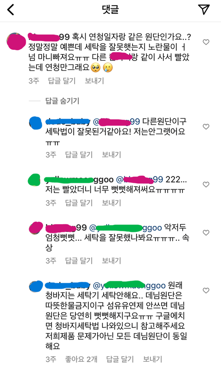
Task: Tap the heart on the 악저두 엄청뻣뻣 reply
Action: [x=206, y=233]
